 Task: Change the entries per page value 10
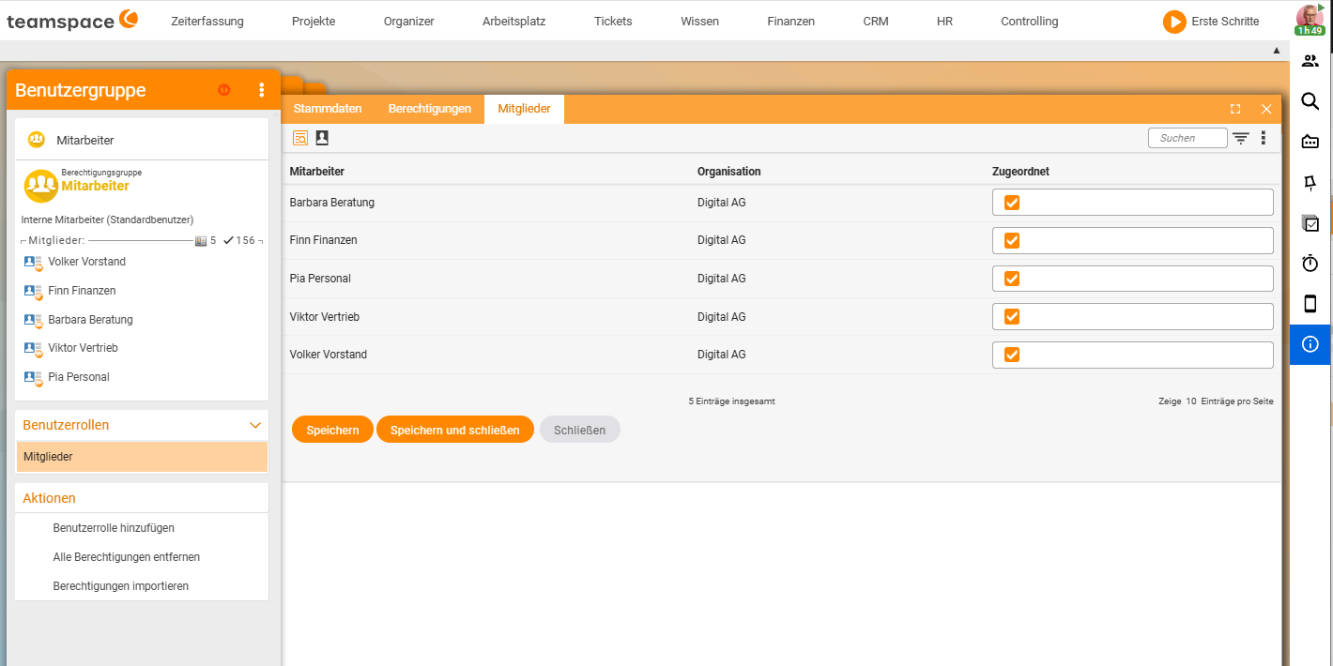(1190, 401)
